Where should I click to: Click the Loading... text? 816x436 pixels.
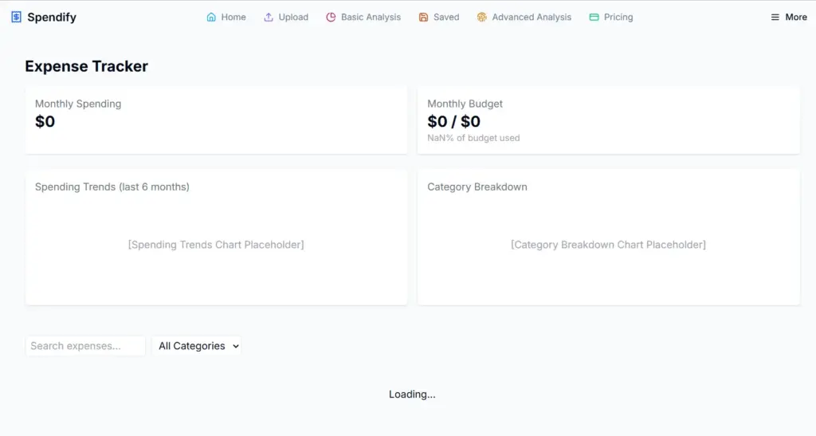[x=412, y=395]
